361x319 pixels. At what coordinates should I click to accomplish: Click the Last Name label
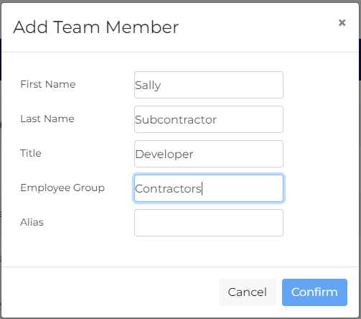coord(47,119)
